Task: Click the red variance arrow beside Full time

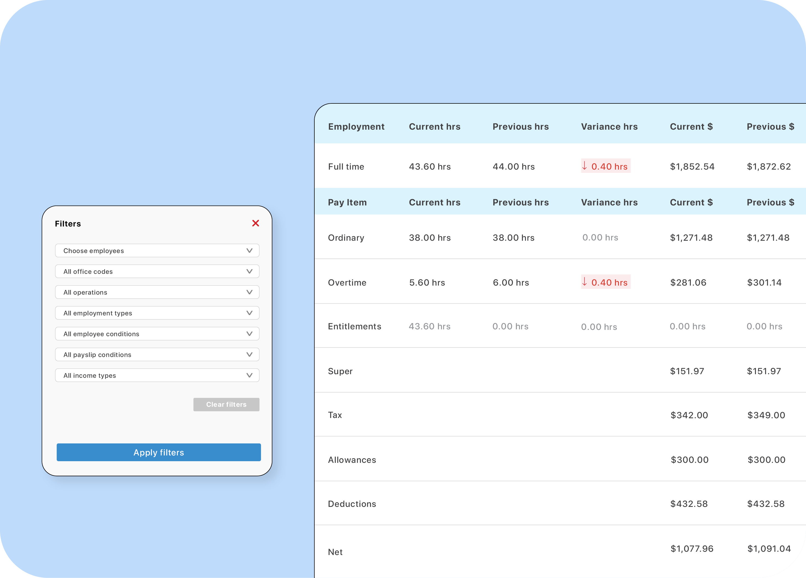Action: coord(585,166)
